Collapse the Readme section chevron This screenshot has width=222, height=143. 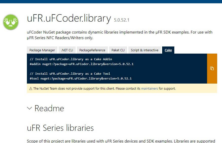tap(29, 108)
